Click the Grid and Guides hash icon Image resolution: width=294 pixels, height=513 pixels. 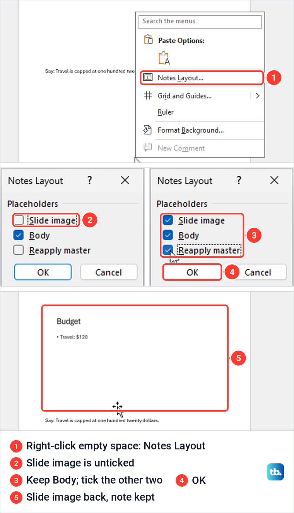(148, 95)
